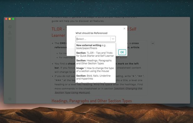Viewport: 193px width, 123px height.
Task: Click the 'Select ...' search input field
Action: point(93,39)
